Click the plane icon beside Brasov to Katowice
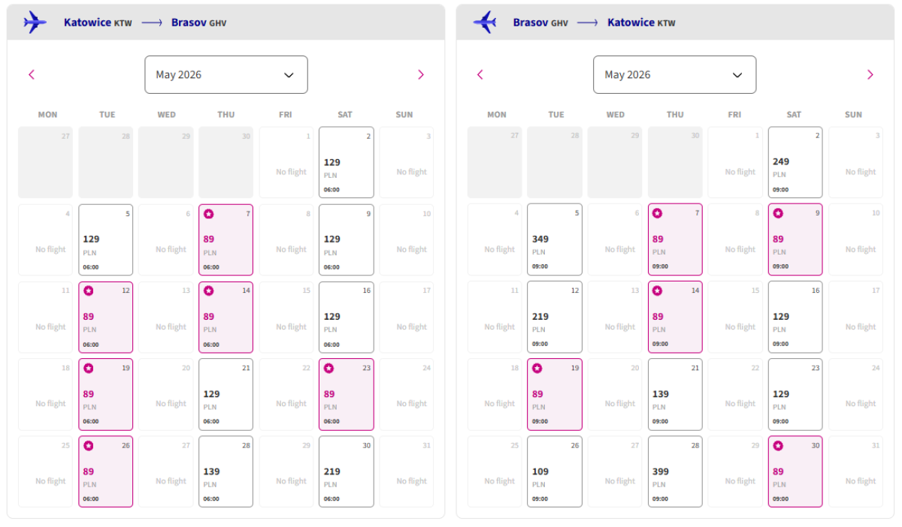 [x=485, y=22]
